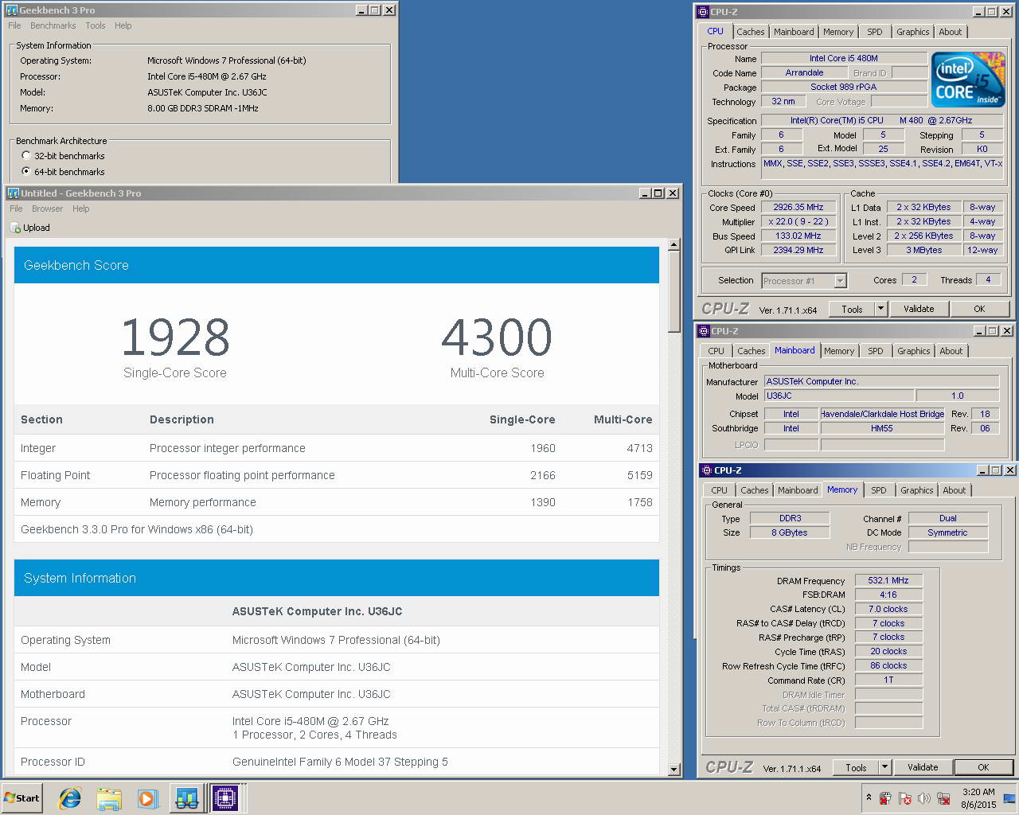Open Windows Explorer folder icon in taskbar
Screen dimensions: 1019x815
(x=109, y=797)
